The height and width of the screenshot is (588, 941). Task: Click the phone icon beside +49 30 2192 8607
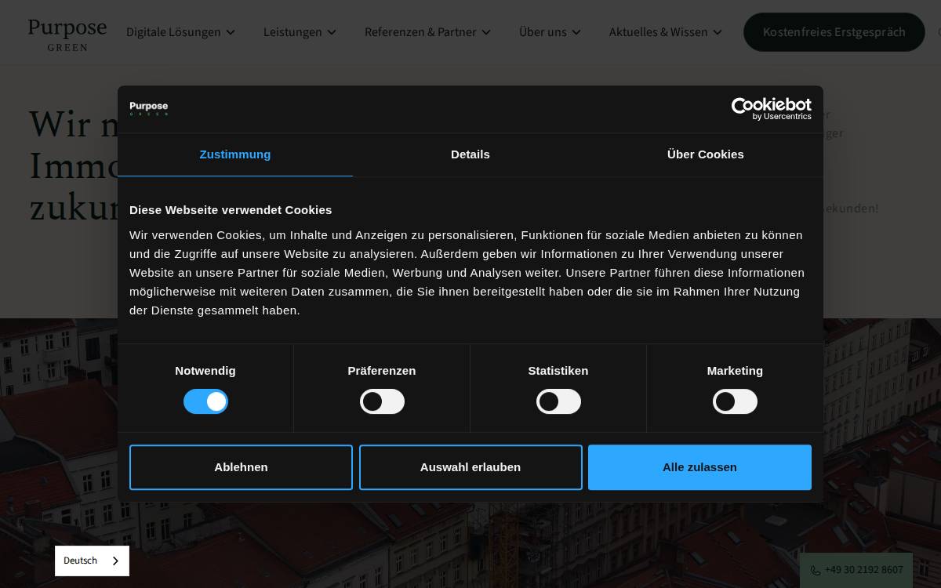click(816, 571)
